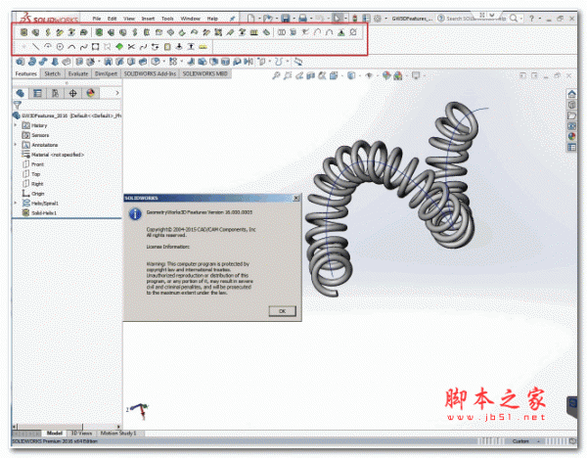
Task: Click the Rebuild traffic light icon
Action: [x=354, y=18]
